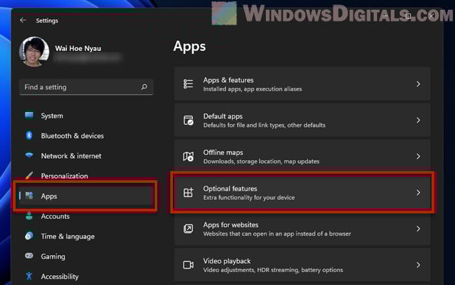This screenshot has height=285, width=455.
Task: Expand Default apps chevron
Action: coord(418,120)
